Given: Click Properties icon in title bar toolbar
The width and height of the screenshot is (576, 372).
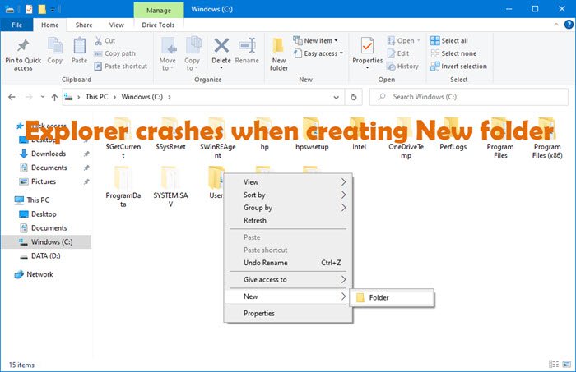Looking at the screenshot, I should tap(29, 9).
